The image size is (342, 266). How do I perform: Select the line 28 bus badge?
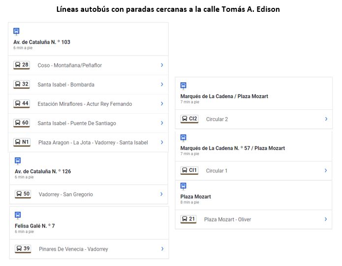[x=22, y=65]
